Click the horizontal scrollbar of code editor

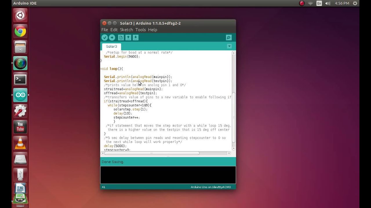pos(152,153)
